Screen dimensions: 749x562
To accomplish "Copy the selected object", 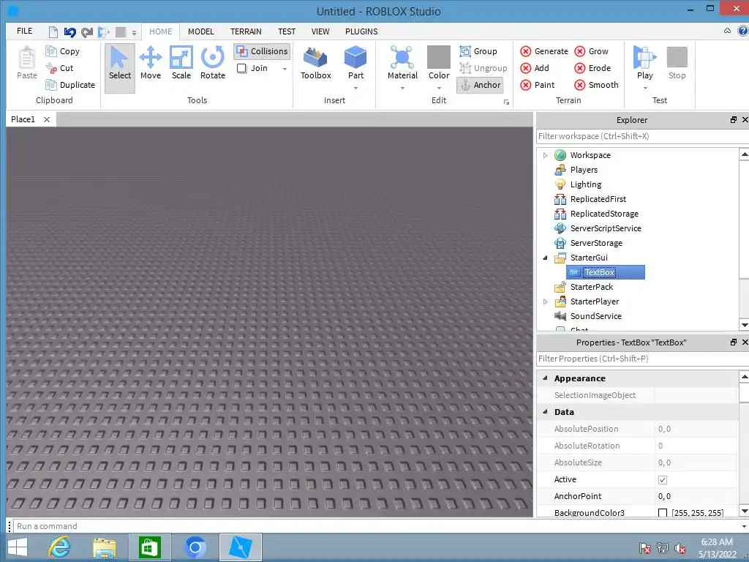I will pyautogui.click(x=63, y=51).
